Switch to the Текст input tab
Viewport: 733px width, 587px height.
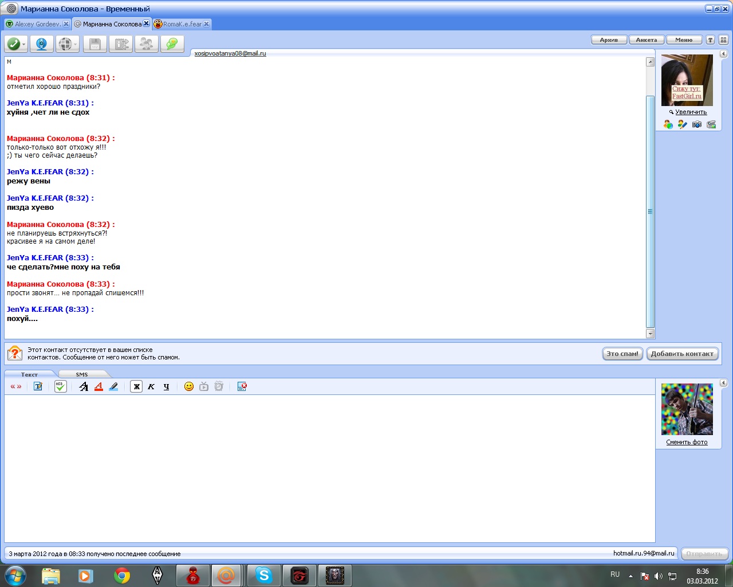(x=29, y=374)
